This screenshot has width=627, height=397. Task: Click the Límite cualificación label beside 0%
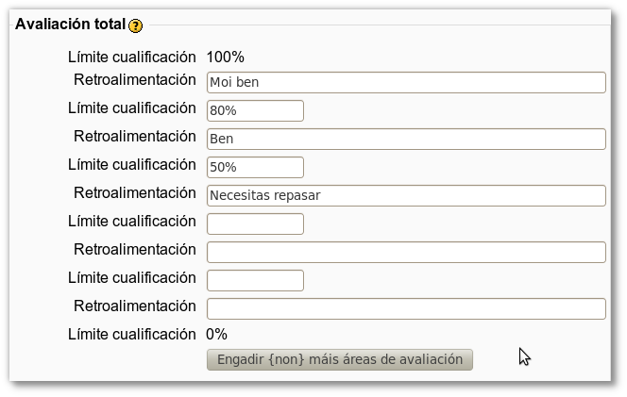coord(132,334)
